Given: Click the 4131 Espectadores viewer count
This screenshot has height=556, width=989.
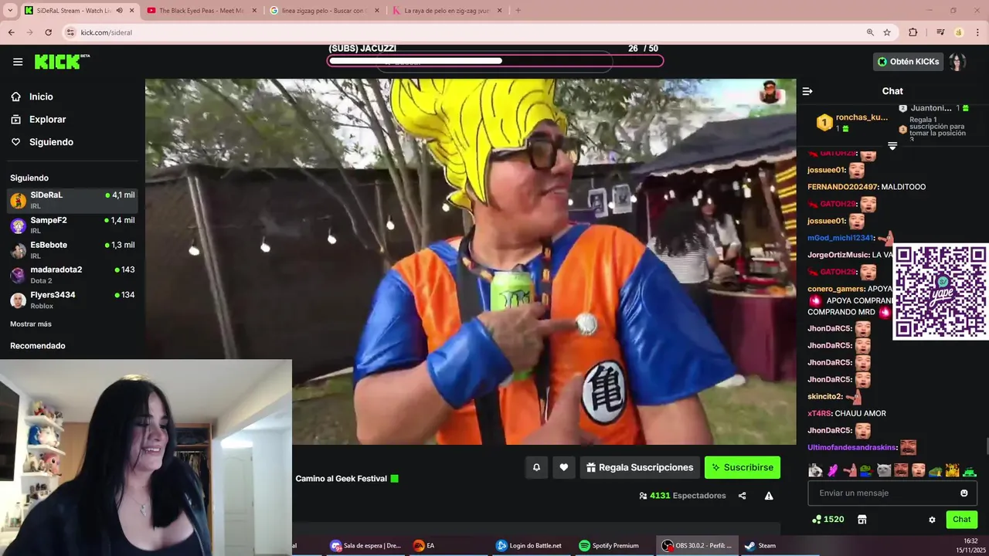Looking at the screenshot, I should (x=682, y=496).
